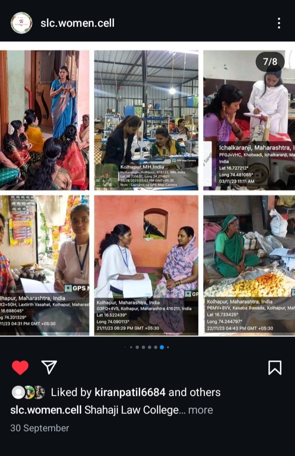Tap the Kolhapur factory workshop photo

click(x=146, y=120)
